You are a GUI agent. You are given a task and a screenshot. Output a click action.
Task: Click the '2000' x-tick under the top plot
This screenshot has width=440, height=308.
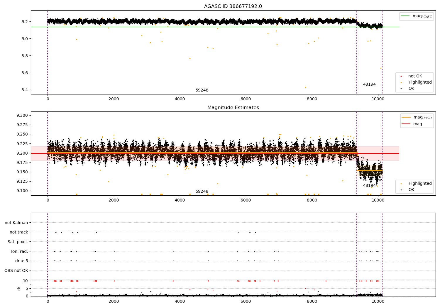pyautogui.click(x=114, y=99)
